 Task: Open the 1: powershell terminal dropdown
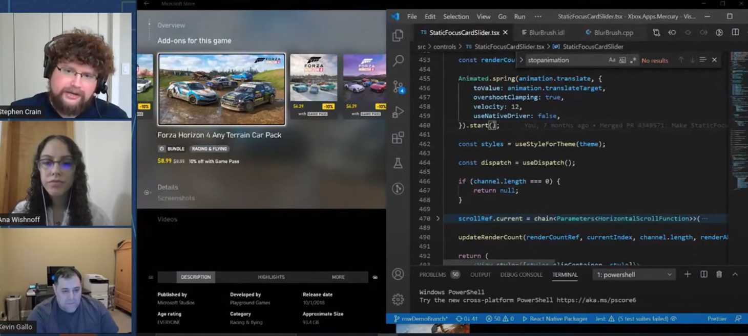(x=634, y=275)
